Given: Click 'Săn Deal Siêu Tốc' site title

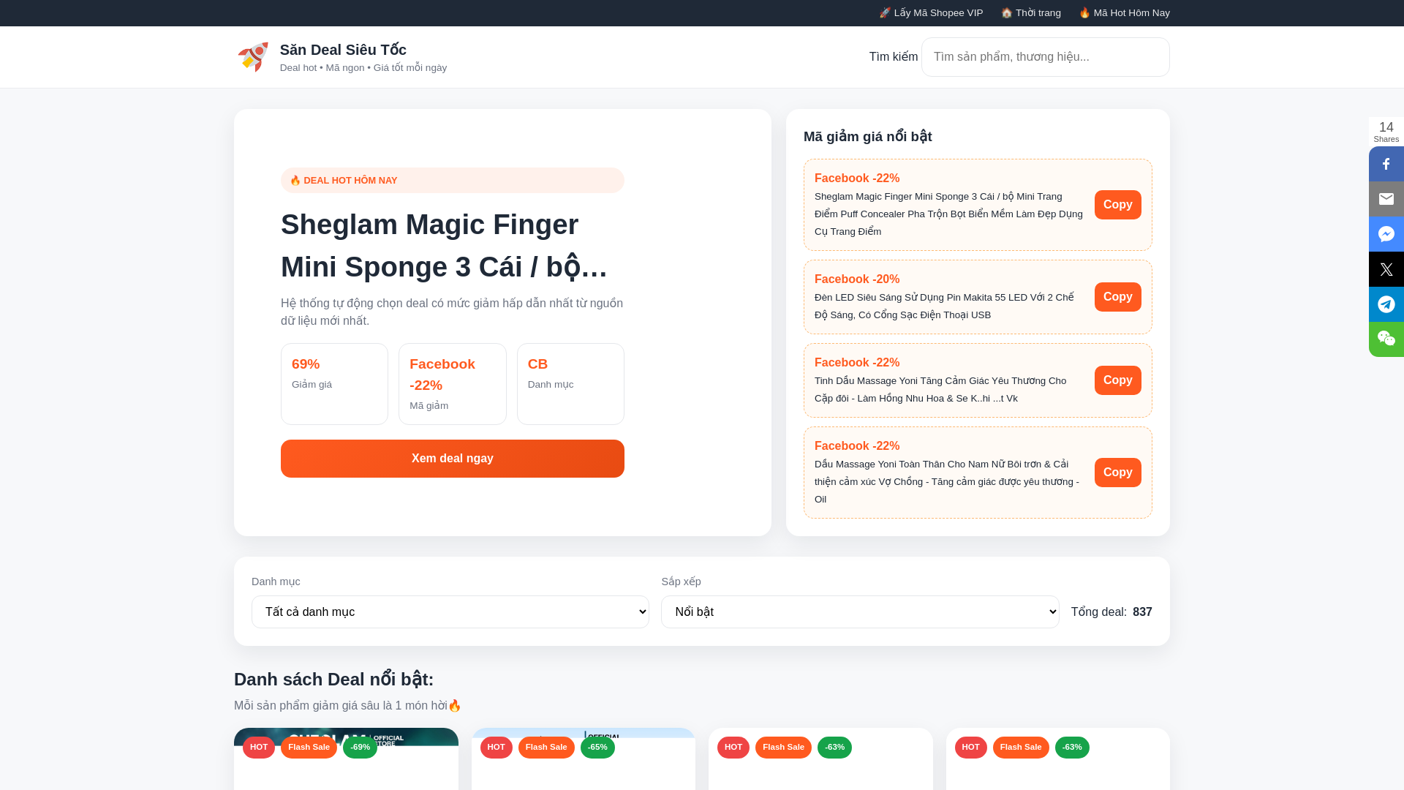Looking at the screenshot, I should 343,50.
